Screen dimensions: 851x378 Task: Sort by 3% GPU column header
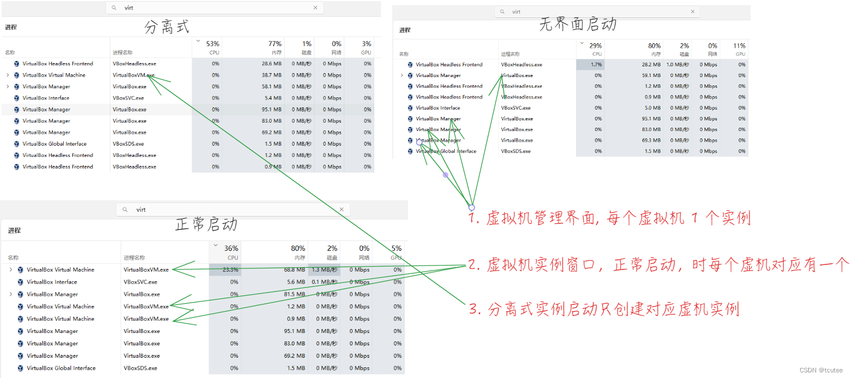pyautogui.click(x=359, y=47)
